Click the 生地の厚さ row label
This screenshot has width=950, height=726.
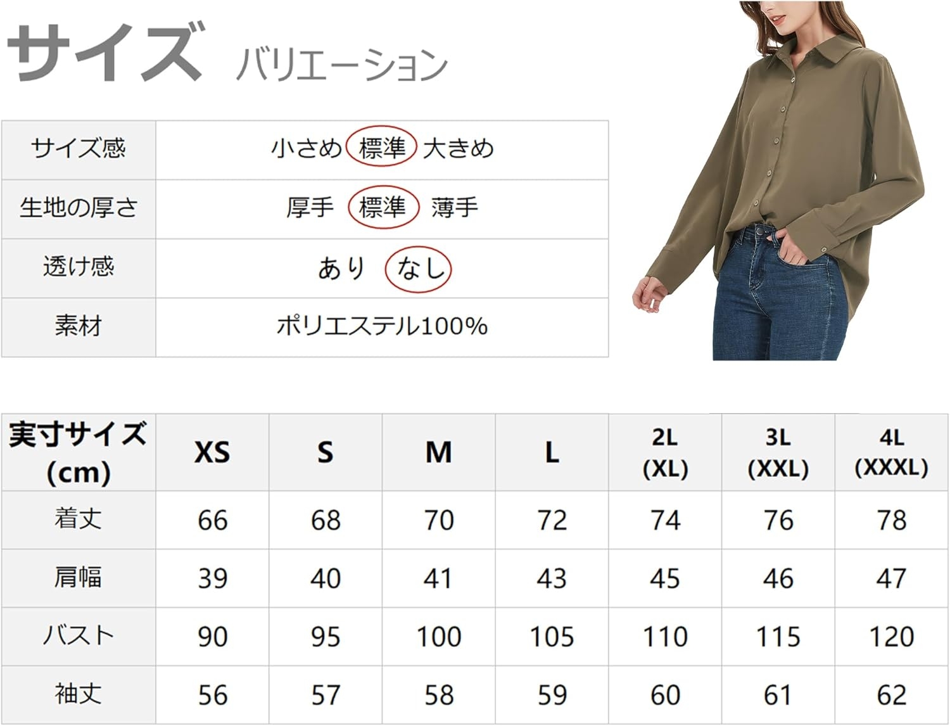pyautogui.click(x=79, y=208)
